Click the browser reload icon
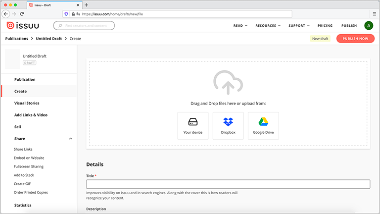This screenshot has width=380, height=214. pos(22,14)
